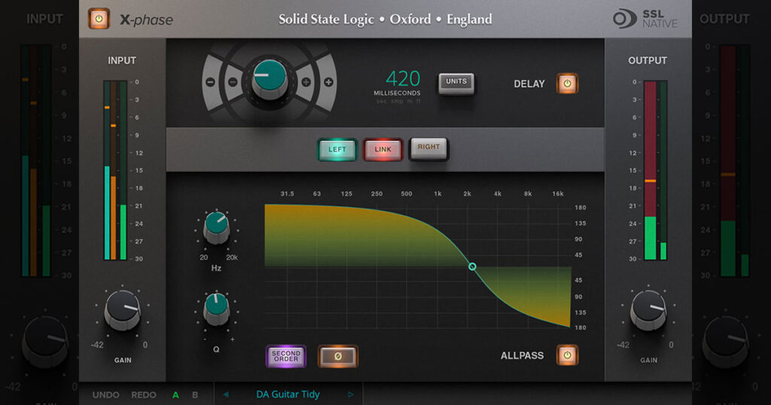Select the RIGHT channel button
This screenshot has width=771, height=405.
click(x=428, y=148)
